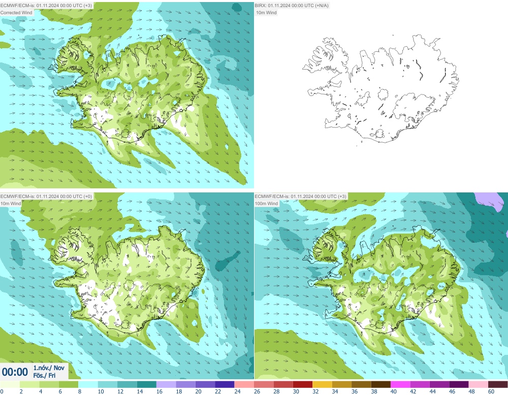Screen dimensions: 508x395
Task: Click the legend number 0
Action: pyautogui.click(x=2, y=391)
